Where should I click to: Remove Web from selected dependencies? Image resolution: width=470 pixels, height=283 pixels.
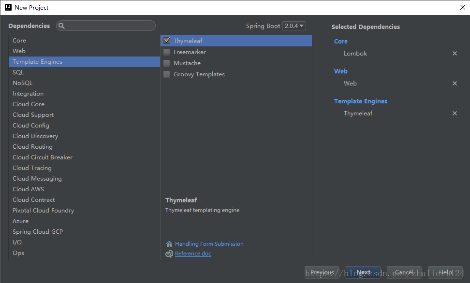tap(455, 84)
